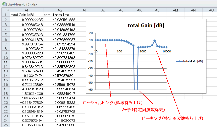Click the chart title 'total Gain [dB]'
Viewport: 217px width, 127px height.
pos(146,25)
